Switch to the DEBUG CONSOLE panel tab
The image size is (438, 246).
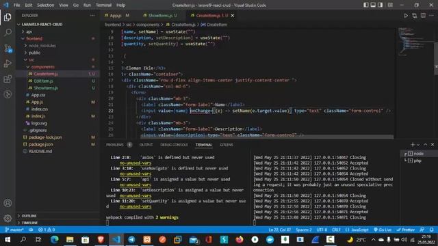coord(174,145)
